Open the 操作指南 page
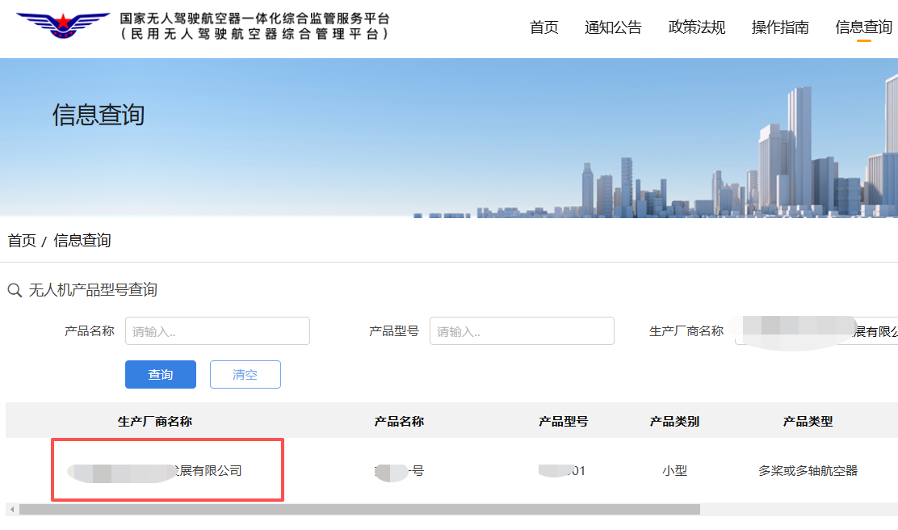The image size is (898, 530). tap(779, 27)
